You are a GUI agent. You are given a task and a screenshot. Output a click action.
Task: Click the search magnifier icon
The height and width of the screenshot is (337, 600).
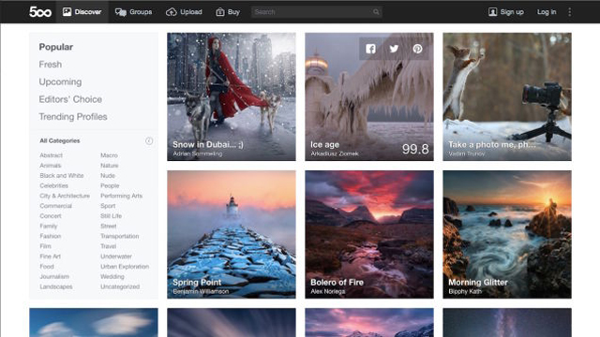[x=376, y=12]
